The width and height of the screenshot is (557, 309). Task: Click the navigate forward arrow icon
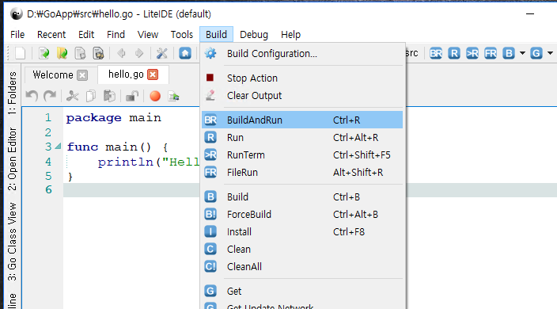coord(139,53)
